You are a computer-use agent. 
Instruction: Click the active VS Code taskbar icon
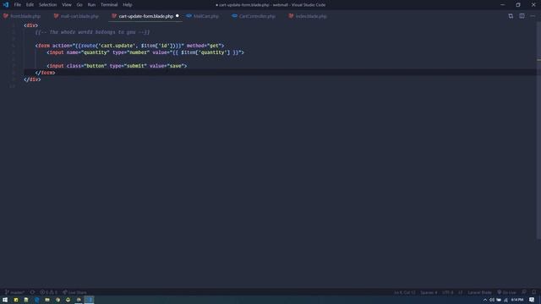tap(89, 300)
